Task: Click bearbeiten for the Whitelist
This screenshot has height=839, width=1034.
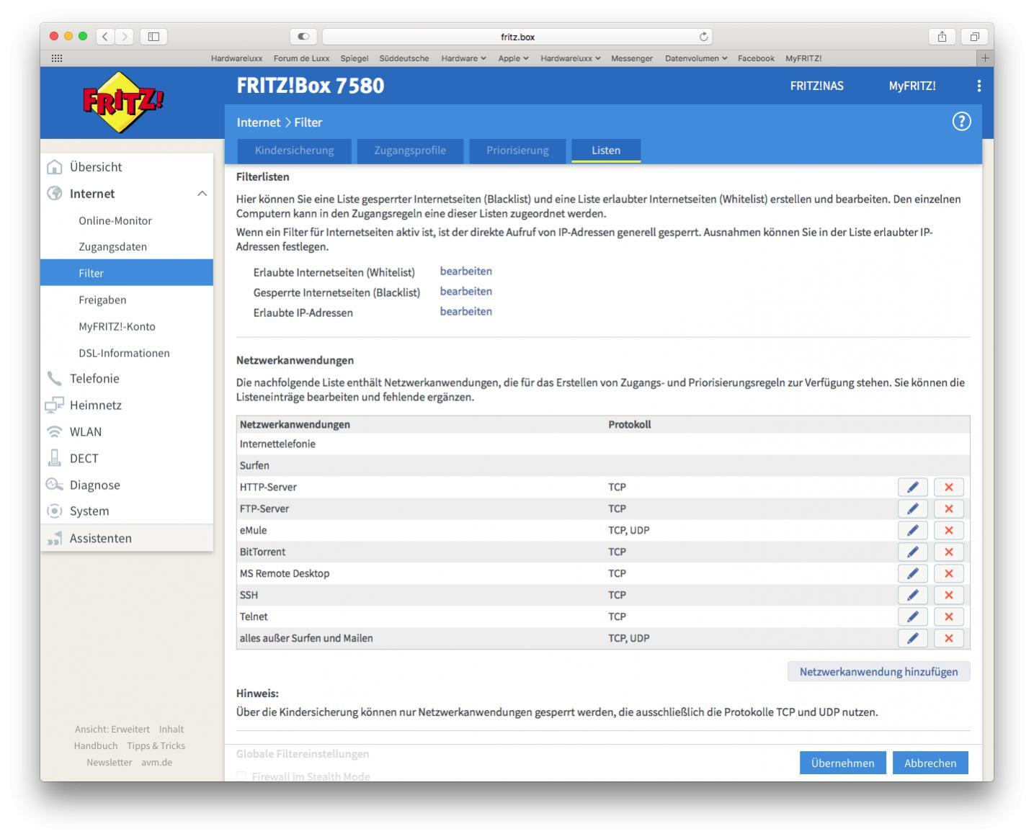Action: [x=466, y=272]
